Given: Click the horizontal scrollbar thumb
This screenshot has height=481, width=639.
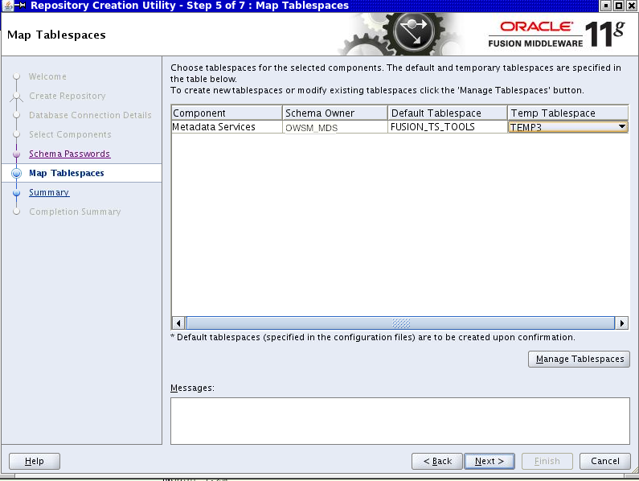Looking at the screenshot, I should tap(400, 323).
